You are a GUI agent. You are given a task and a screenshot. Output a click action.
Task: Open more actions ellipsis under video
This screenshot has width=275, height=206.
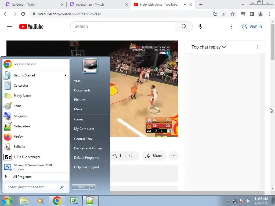pyautogui.click(x=173, y=156)
